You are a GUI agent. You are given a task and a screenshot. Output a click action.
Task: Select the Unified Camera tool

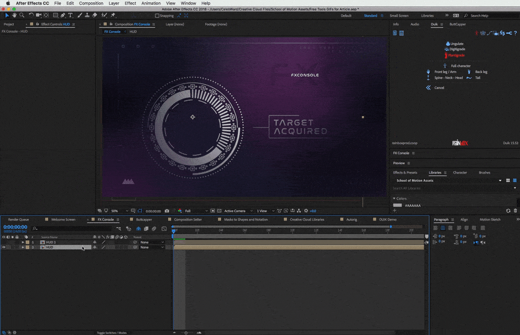(39, 15)
